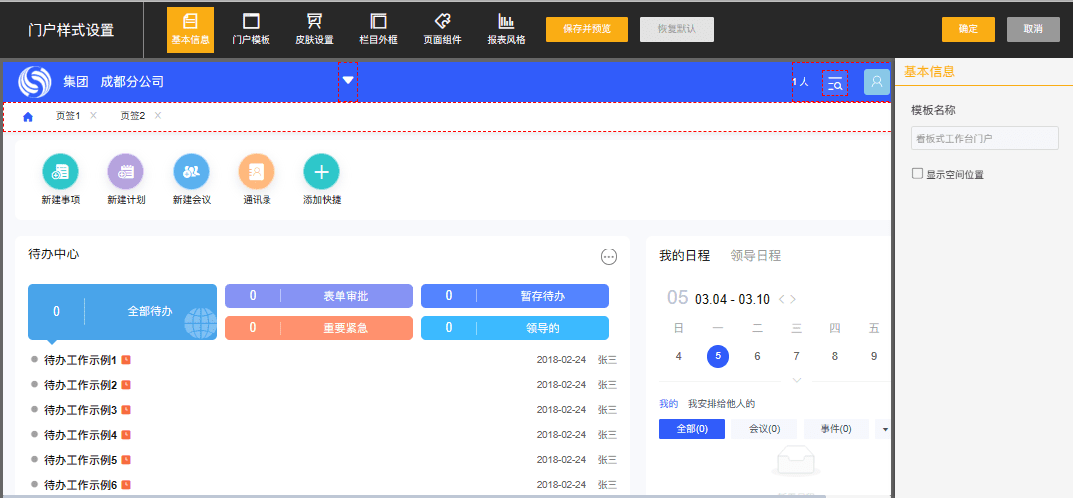Open the search menu icon in header

coord(834,84)
